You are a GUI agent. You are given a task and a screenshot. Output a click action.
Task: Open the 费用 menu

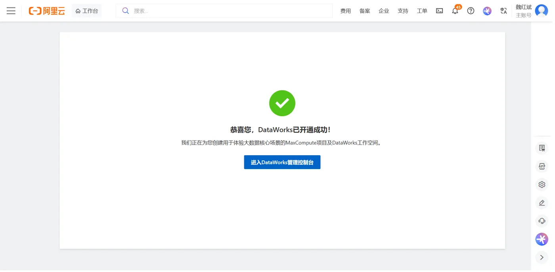click(346, 11)
